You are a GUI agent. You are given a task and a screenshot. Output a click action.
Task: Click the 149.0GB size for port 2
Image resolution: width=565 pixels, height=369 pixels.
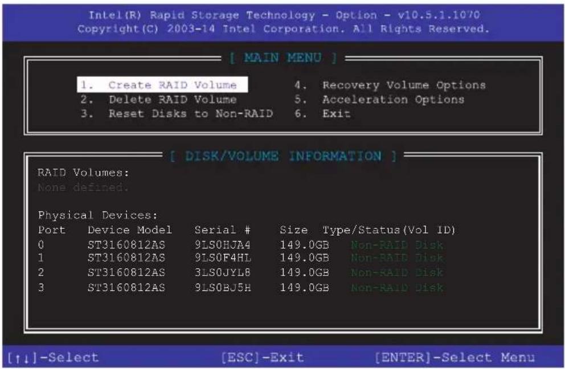pos(305,272)
